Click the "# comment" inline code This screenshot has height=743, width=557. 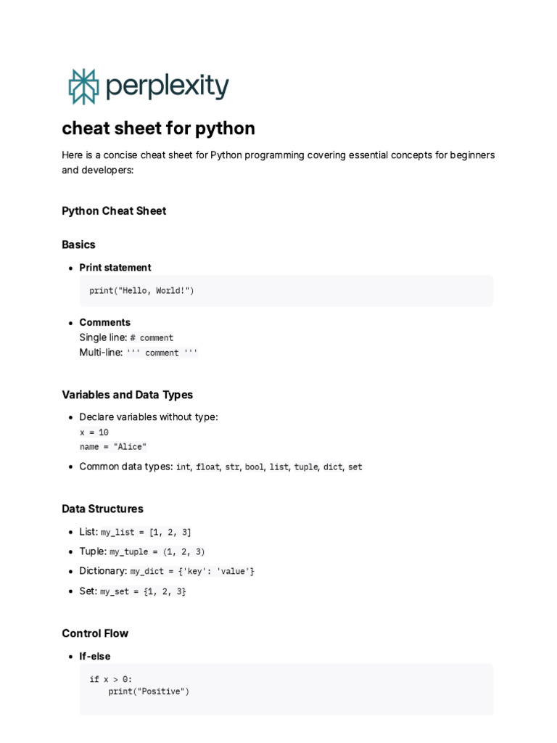pyautogui.click(x=152, y=338)
